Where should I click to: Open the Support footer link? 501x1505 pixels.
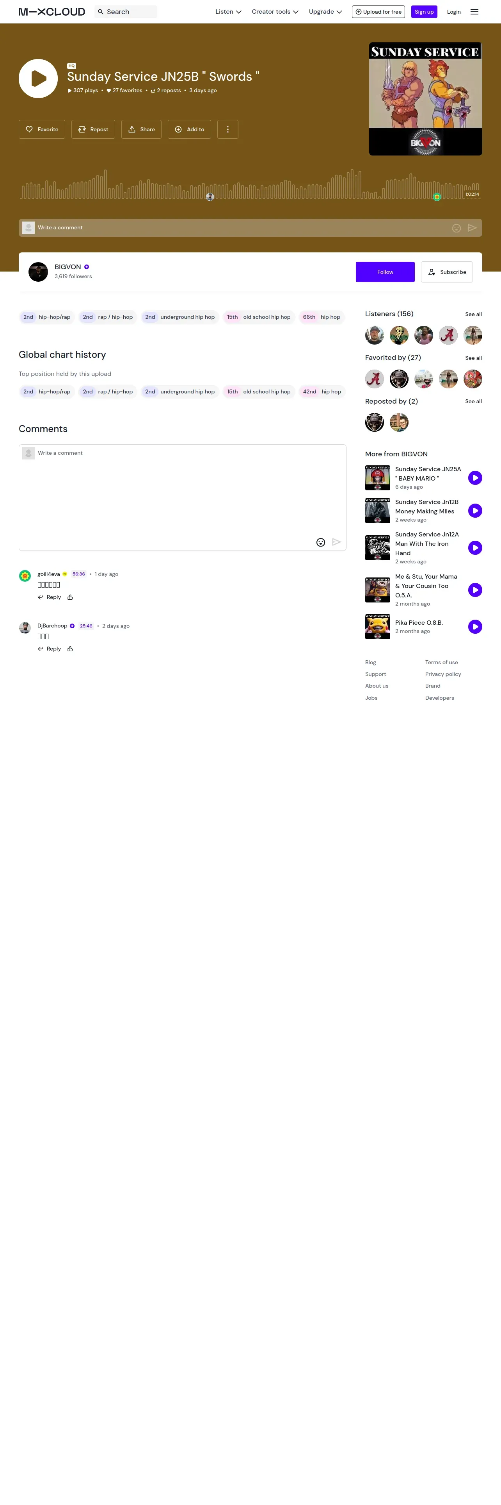[376, 674]
